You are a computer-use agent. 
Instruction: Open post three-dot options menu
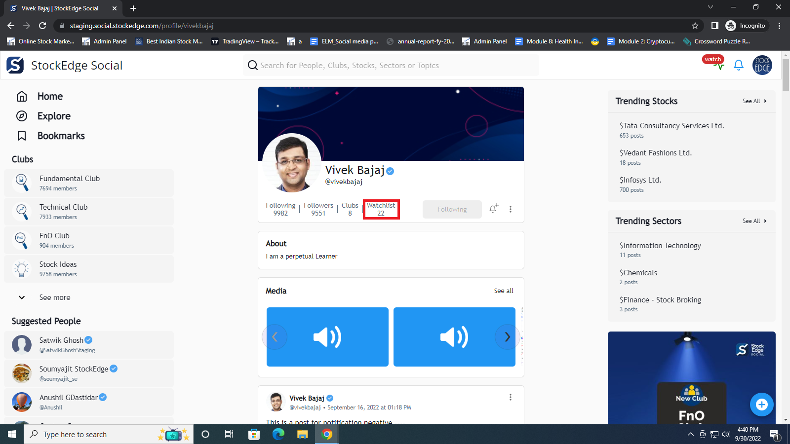(511, 397)
